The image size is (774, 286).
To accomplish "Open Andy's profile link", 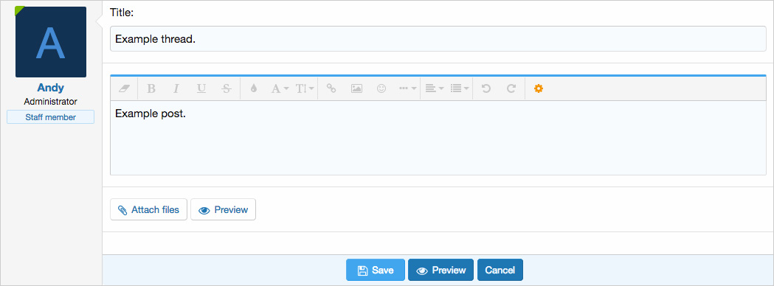I will (x=50, y=88).
